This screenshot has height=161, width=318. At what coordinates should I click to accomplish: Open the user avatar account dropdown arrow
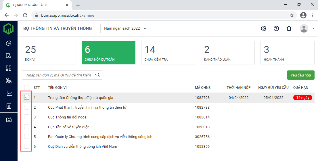(313, 28)
